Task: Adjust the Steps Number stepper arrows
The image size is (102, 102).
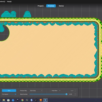Action: pyautogui.click(x=75, y=94)
